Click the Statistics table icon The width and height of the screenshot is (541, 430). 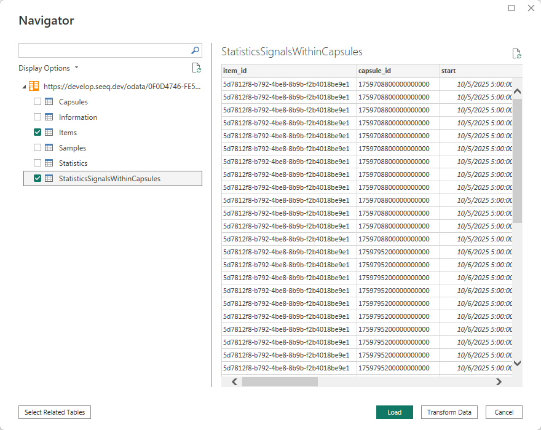[49, 163]
